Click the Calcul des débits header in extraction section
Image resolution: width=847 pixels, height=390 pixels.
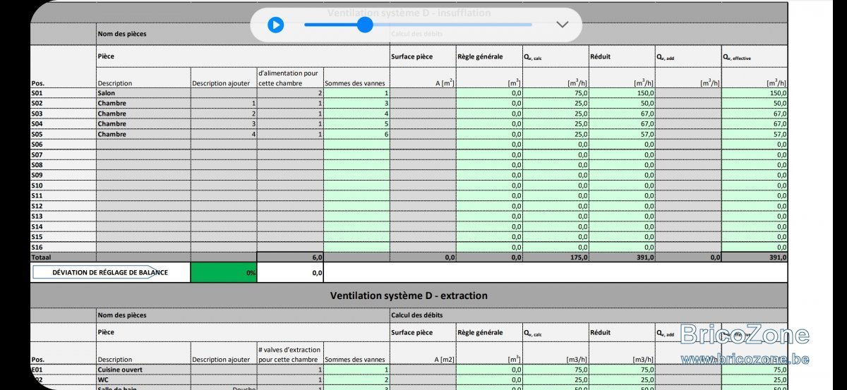(417, 315)
